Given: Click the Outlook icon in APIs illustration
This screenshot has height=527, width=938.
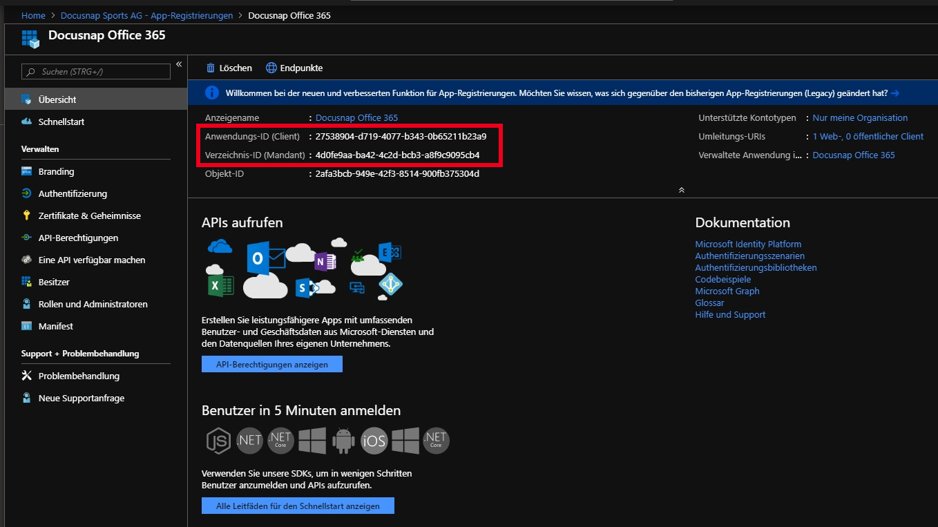Looking at the screenshot, I should tap(265, 258).
